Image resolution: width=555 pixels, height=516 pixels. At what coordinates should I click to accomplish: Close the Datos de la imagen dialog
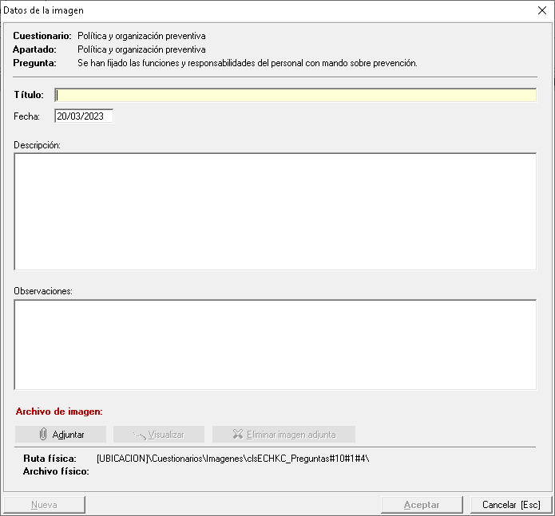541,10
